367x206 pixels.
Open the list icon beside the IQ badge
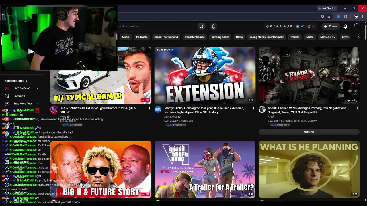click(x=302, y=27)
